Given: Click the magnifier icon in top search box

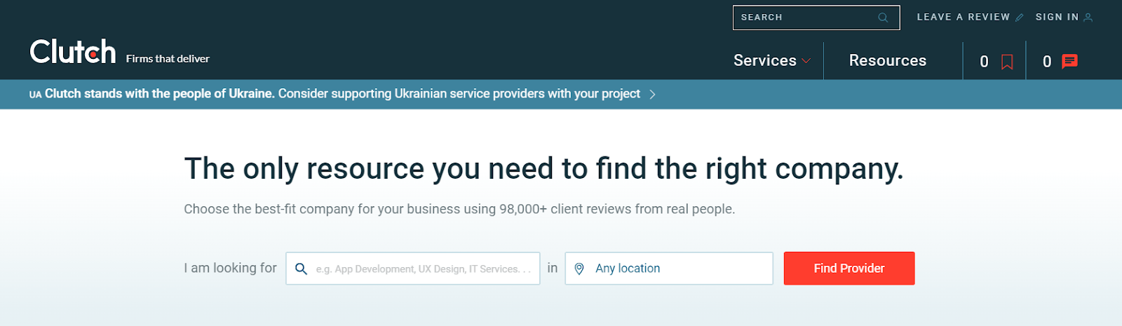Looking at the screenshot, I should coord(883,18).
